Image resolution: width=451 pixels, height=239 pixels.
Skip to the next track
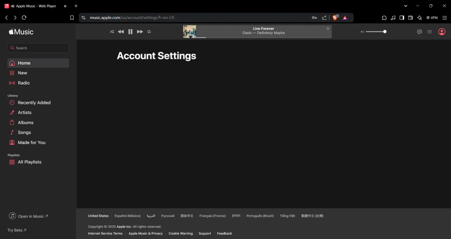[x=140, y=32]
